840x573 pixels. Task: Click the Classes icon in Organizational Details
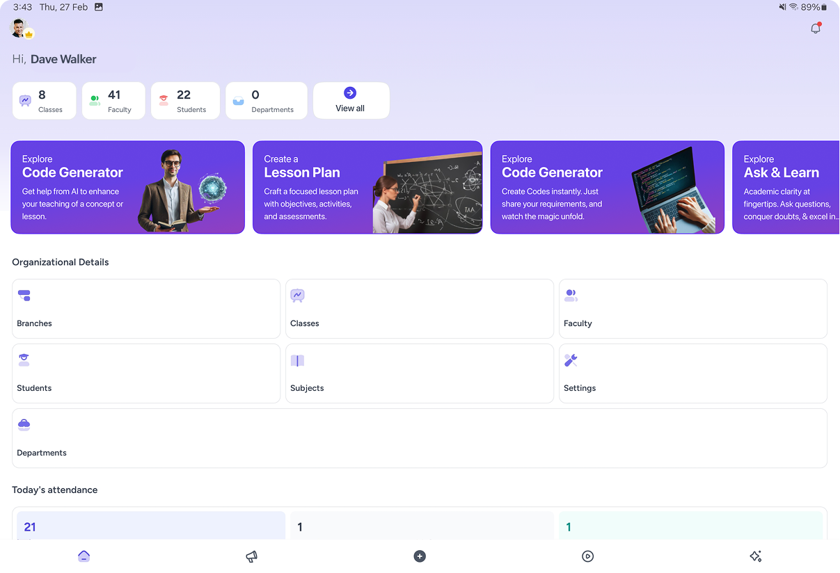click(x=297, y=296)
